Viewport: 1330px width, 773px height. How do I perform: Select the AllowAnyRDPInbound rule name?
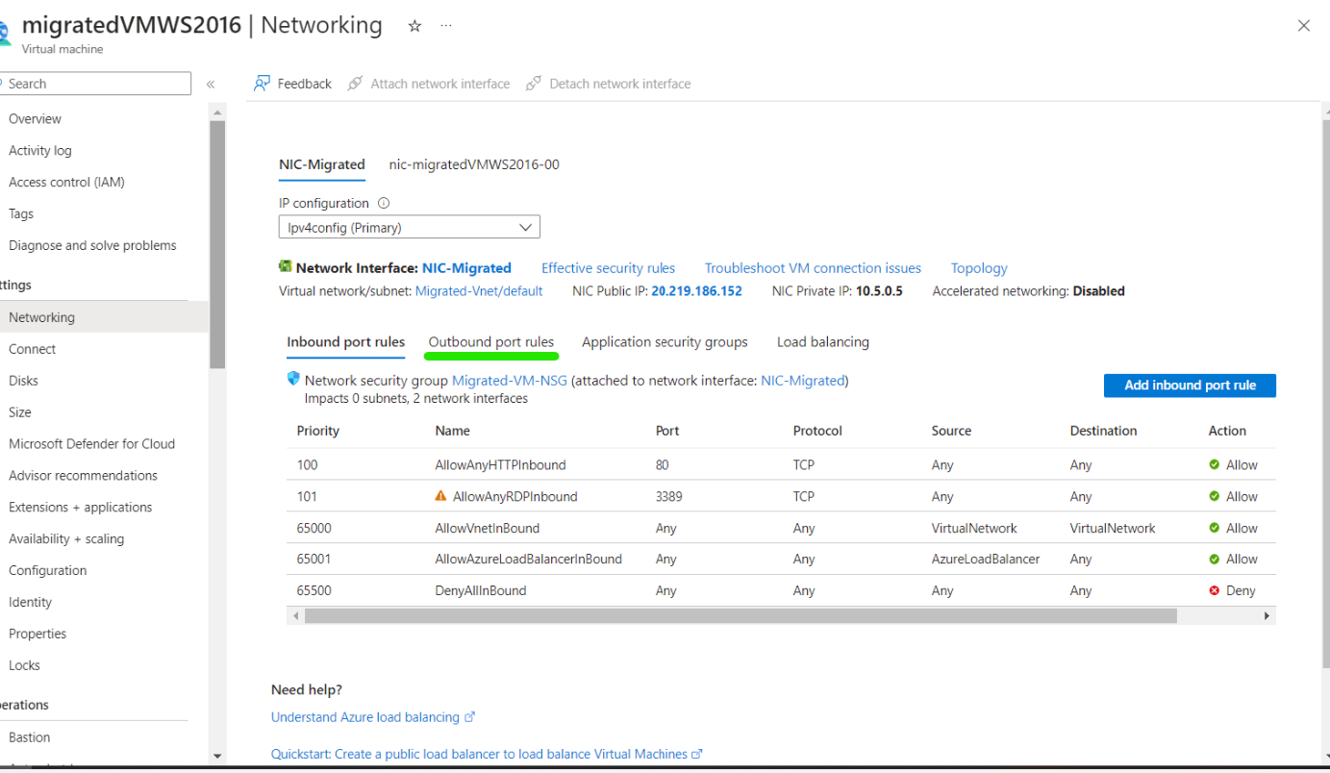pyautogui.click(x=514, y=497)
